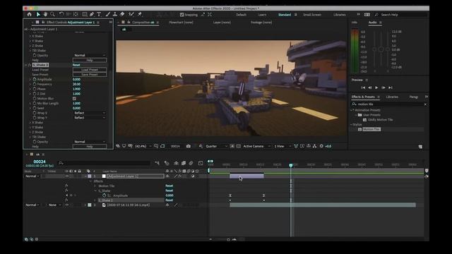Collapse the Effects group in the timeline

pos(90,181)
